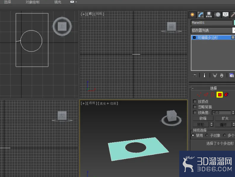Open perspective viewport [+] menu
This screenshot has height=177, width=235.
coord(84,103)
